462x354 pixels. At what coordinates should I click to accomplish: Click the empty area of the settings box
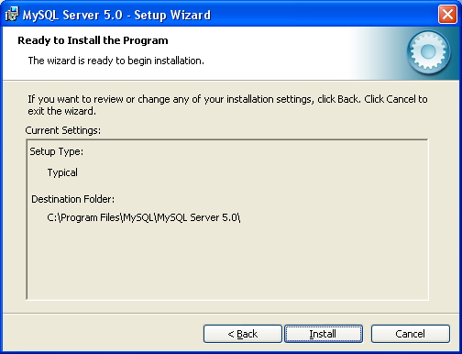[227, 263]
